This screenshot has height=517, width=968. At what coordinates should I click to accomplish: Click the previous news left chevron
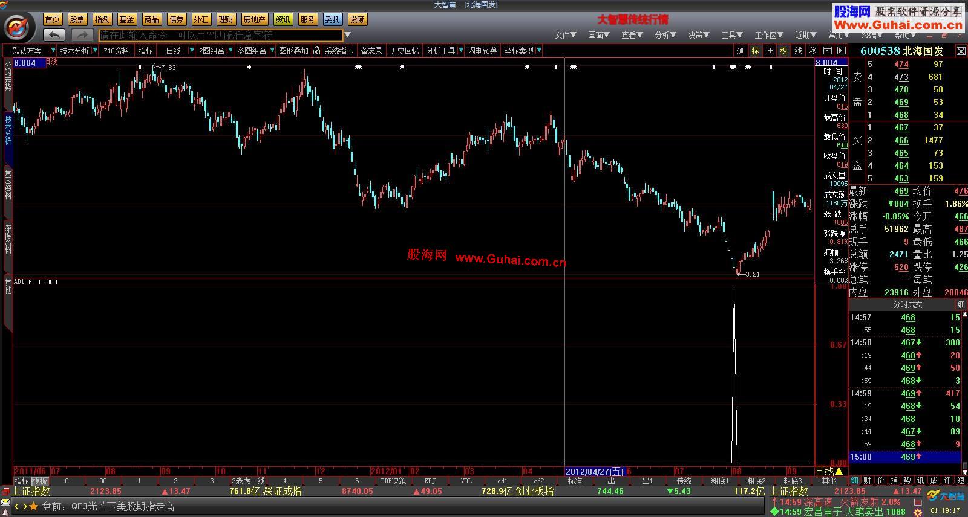pyautogui.click(x=18, y=506)
